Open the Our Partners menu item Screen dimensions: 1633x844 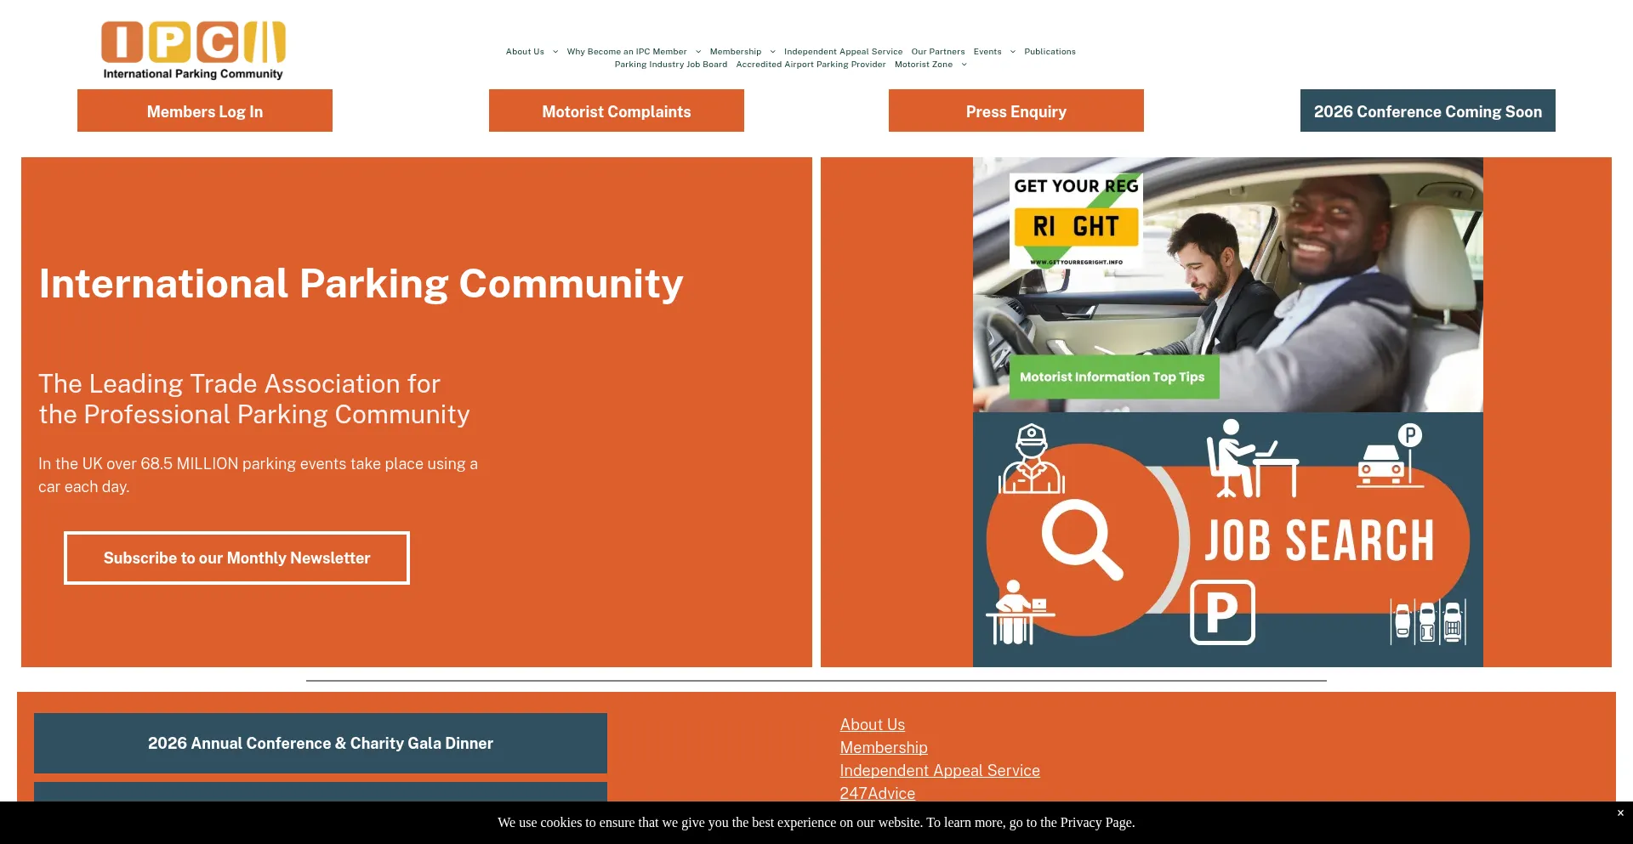coord(937,52)
